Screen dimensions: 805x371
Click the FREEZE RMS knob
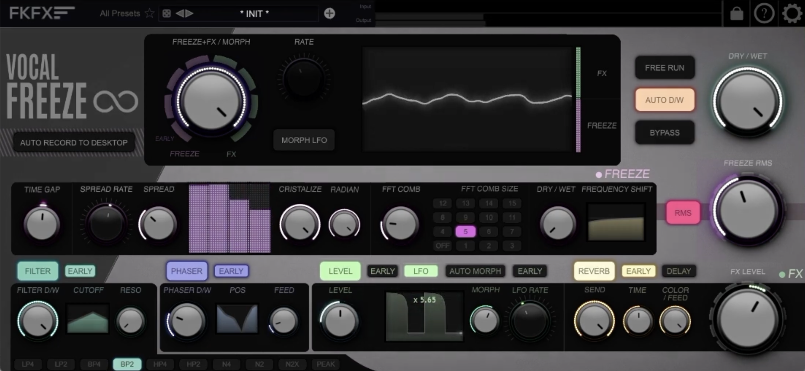point(748,210)
